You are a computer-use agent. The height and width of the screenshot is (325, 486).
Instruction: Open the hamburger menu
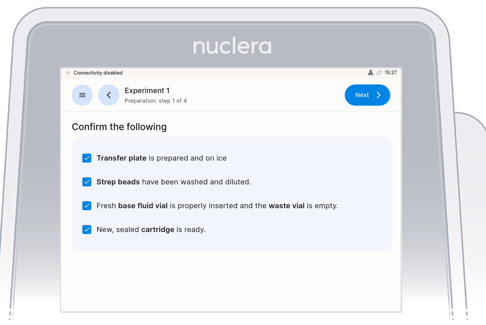coord(82,95)
